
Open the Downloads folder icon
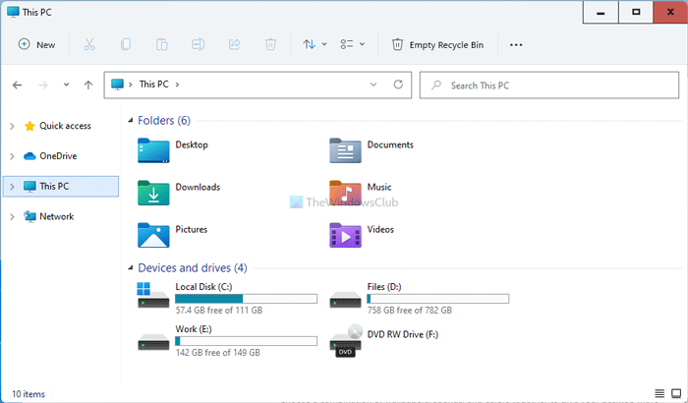click(154, 190)
